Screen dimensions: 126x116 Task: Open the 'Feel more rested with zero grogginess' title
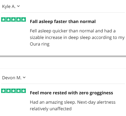pyautogui.click(x=72, y=93)
